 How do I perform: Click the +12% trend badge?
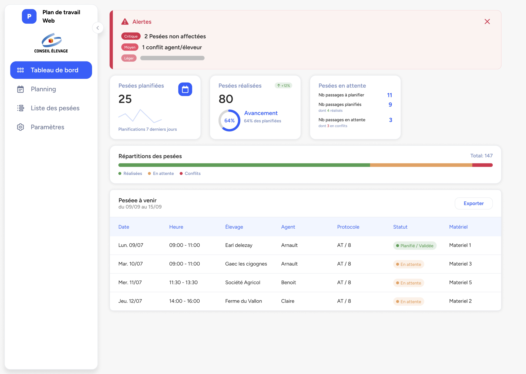coord(284,85)
